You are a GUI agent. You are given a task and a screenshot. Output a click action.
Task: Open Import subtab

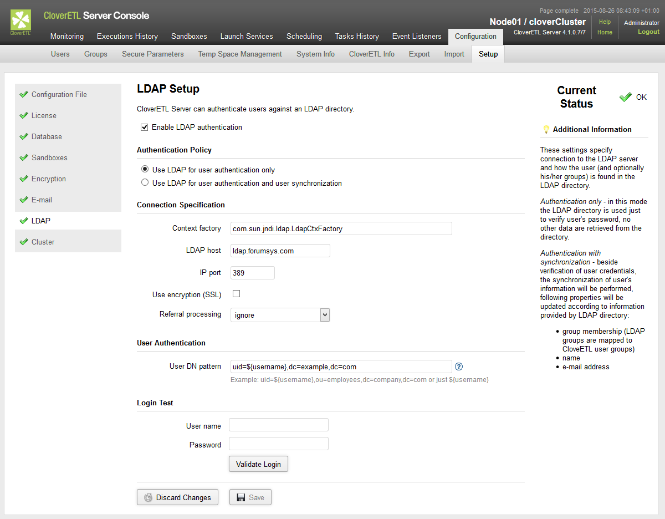point(454,54)
